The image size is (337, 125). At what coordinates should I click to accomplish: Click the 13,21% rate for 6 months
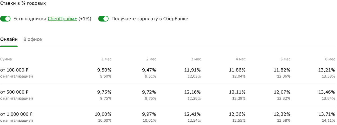[x=327, y=70]
